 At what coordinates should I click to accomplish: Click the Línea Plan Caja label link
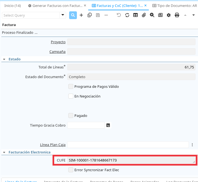53,145
